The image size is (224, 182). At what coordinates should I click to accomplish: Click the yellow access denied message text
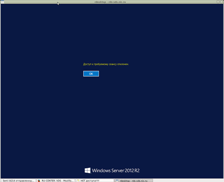(x=106, y=64)
